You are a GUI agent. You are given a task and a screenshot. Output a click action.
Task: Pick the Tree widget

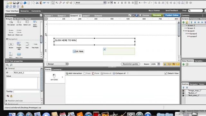pyautogui.click(x=27, y=45)
